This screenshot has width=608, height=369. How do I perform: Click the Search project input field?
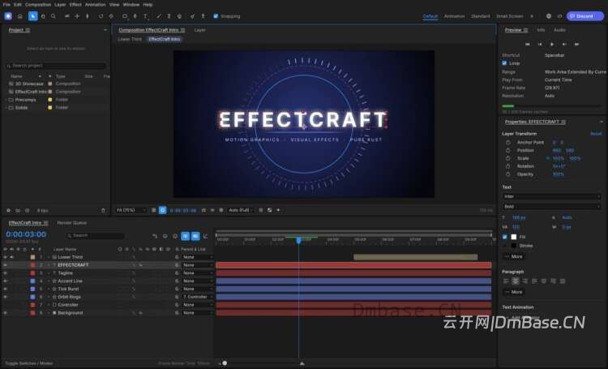point(56,66)
